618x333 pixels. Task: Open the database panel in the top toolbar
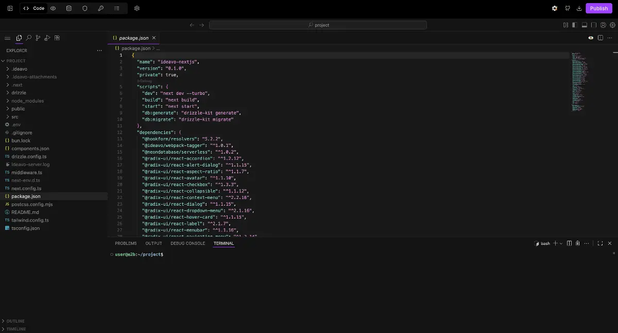click(68, 8)
